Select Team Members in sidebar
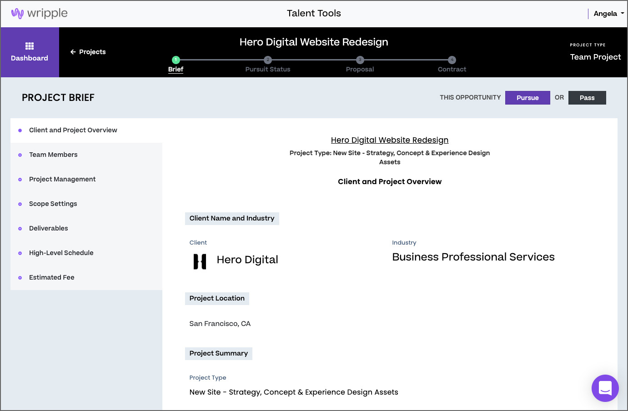The height and width of the screenshot is (411, 628). click(86, 155)
